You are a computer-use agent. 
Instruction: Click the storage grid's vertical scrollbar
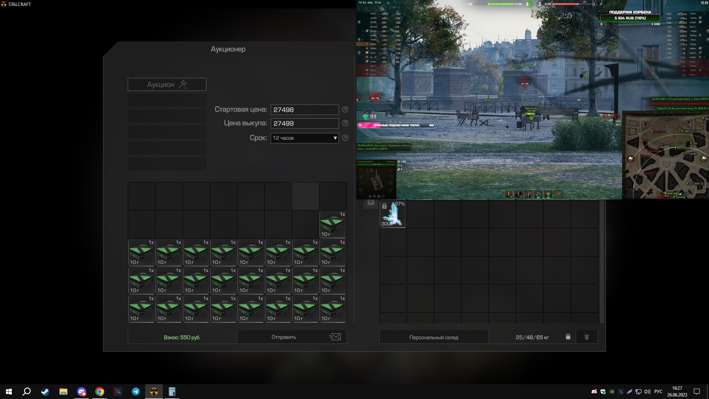602,262
